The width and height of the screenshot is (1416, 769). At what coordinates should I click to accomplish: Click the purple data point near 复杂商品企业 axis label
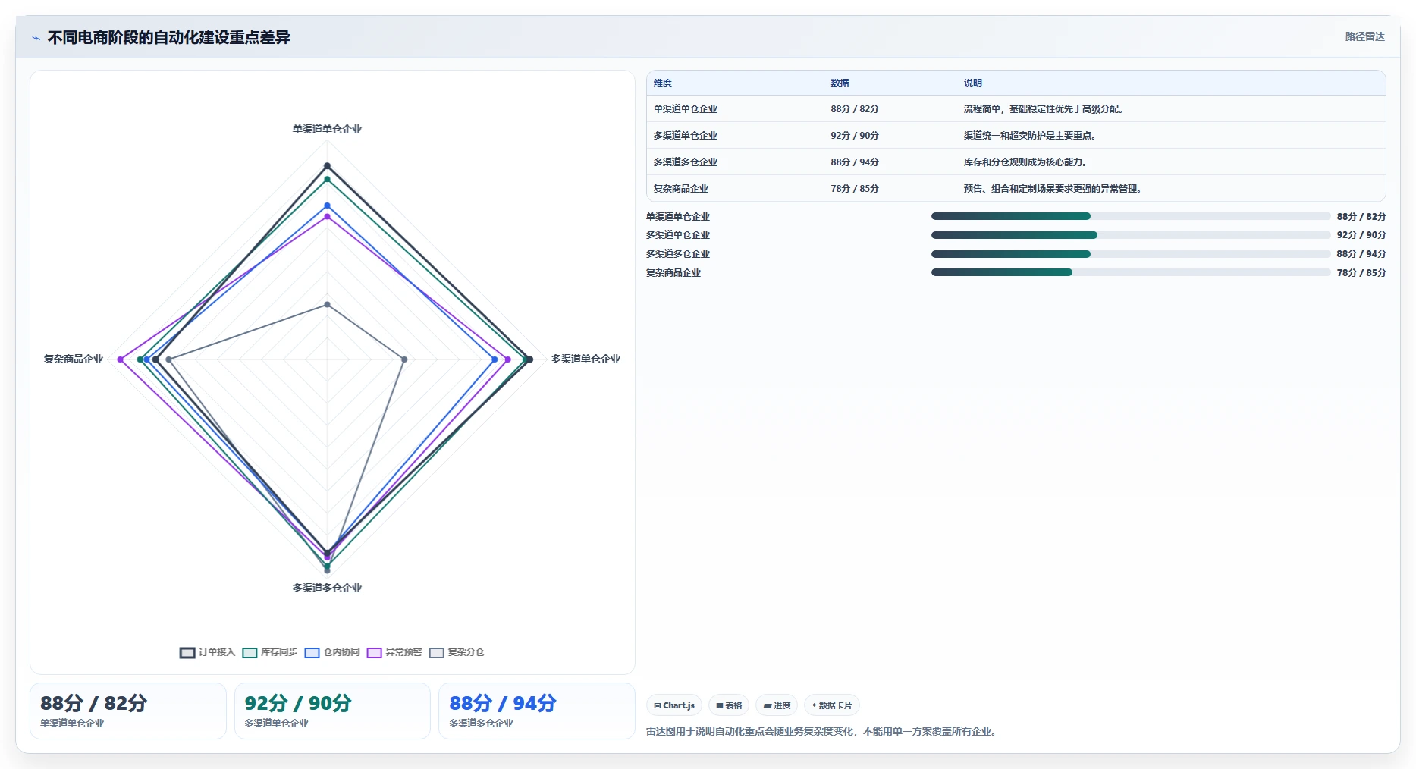pyautogui.click(x=121, y=359)
